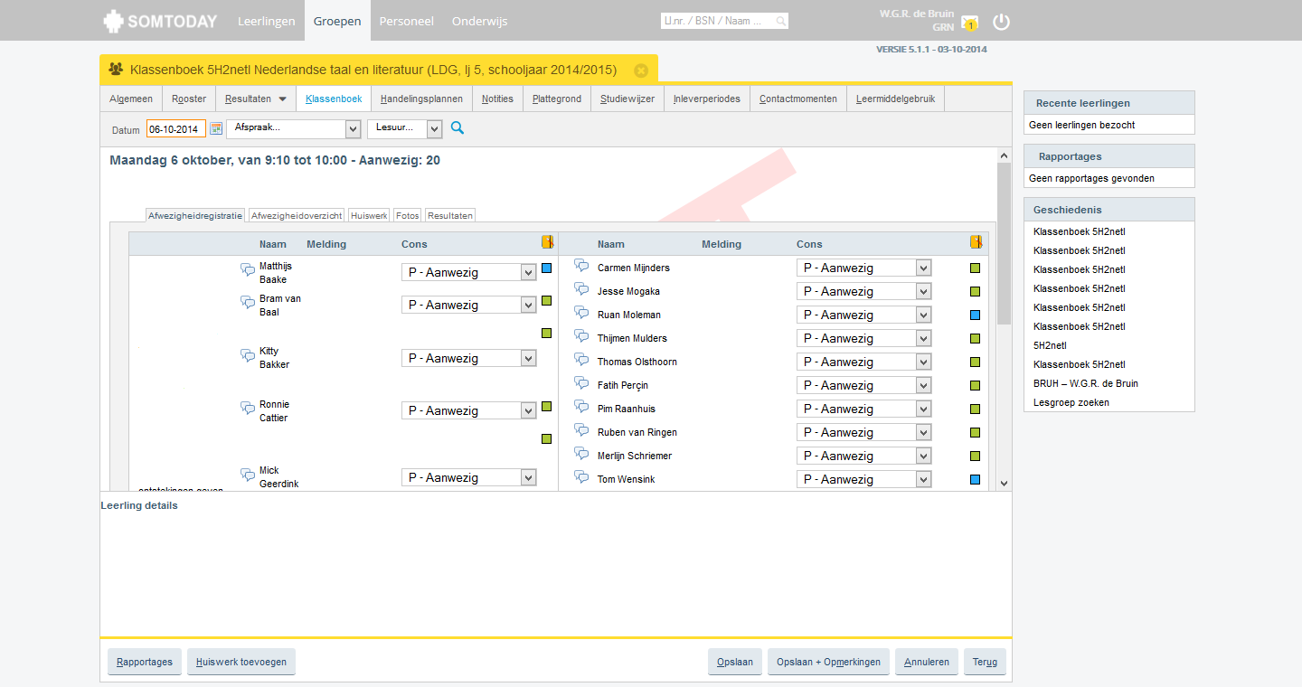Click green square for Carmen Mijnders
This screenshot has width=1302, height=687.
click(975, 268)
